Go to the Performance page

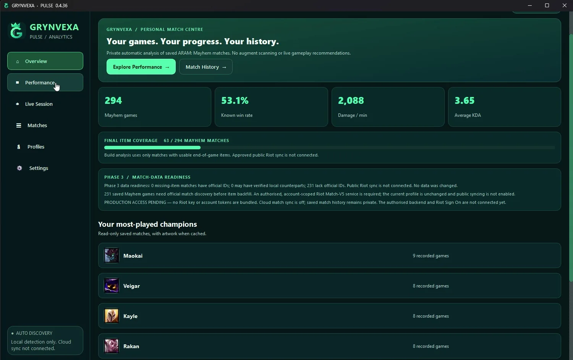tap(45, 82)
